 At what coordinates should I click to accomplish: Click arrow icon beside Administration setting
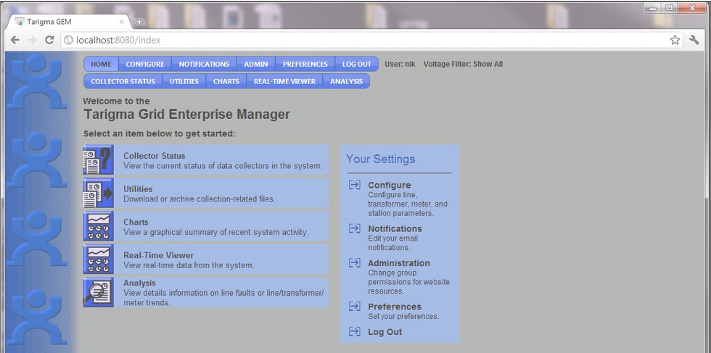click(x=355, y=263)
